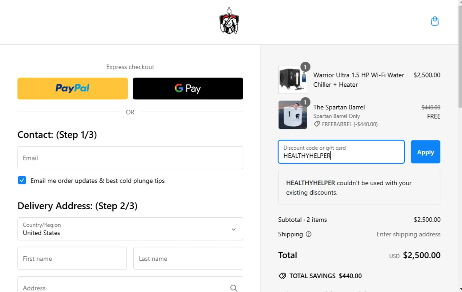This screenshot has width=462, height=292.
Task: Focus the Email input field
Action: click(x=130, y=158)
